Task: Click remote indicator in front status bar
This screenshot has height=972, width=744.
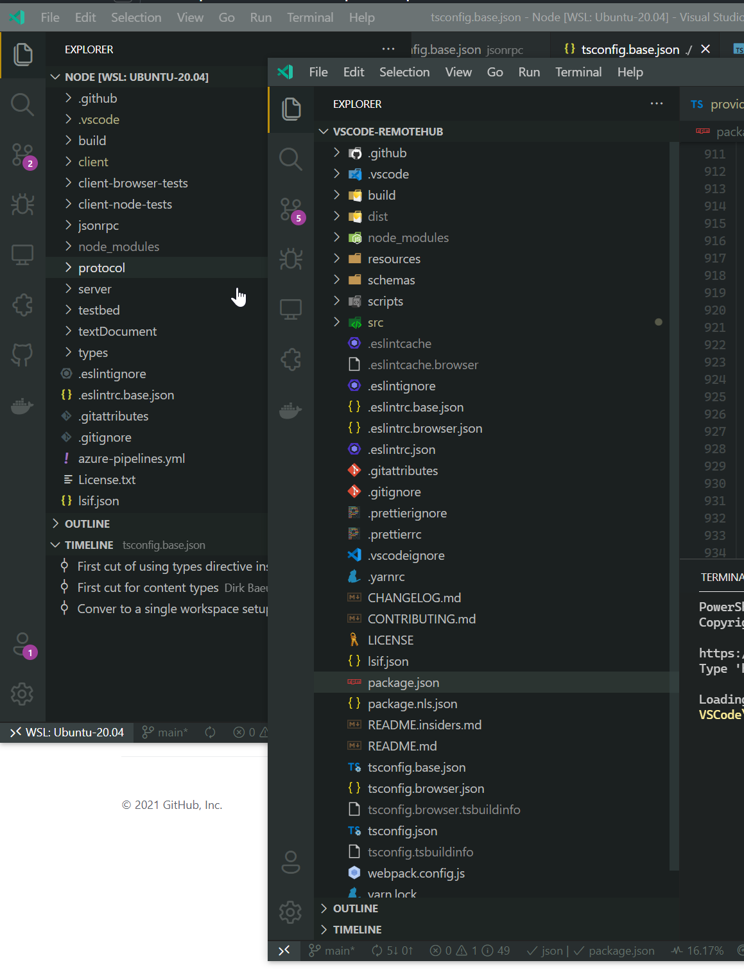Action: tap(284, 951)
